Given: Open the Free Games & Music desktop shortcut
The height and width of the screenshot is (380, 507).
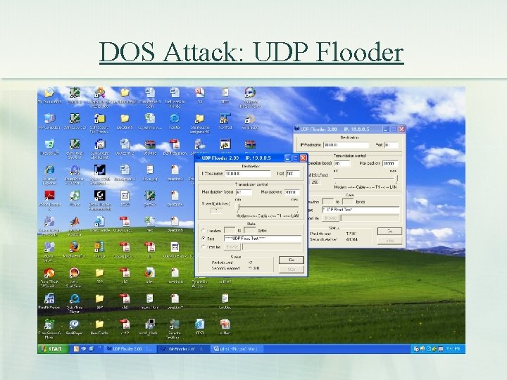Looking at the screenshot, I should 49,329.
